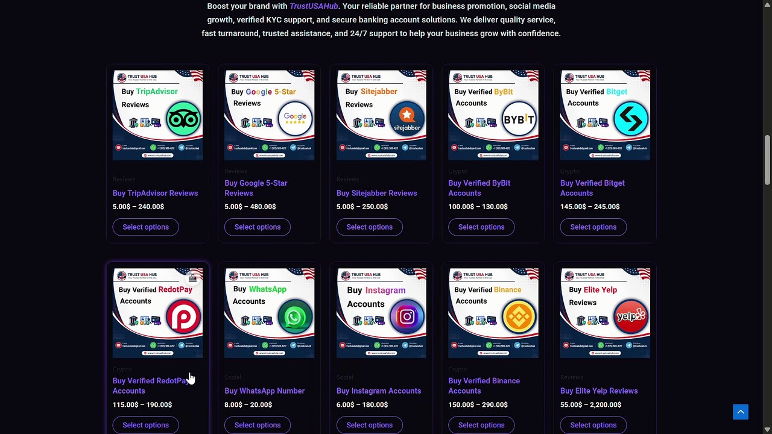
Task: Click the price 5.00$ – 240.00$
Action: point(138,206)
